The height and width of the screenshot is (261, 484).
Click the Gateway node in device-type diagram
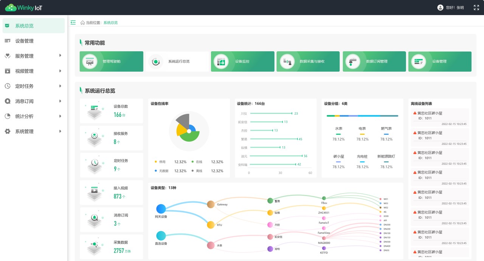[x=211, y=204]
